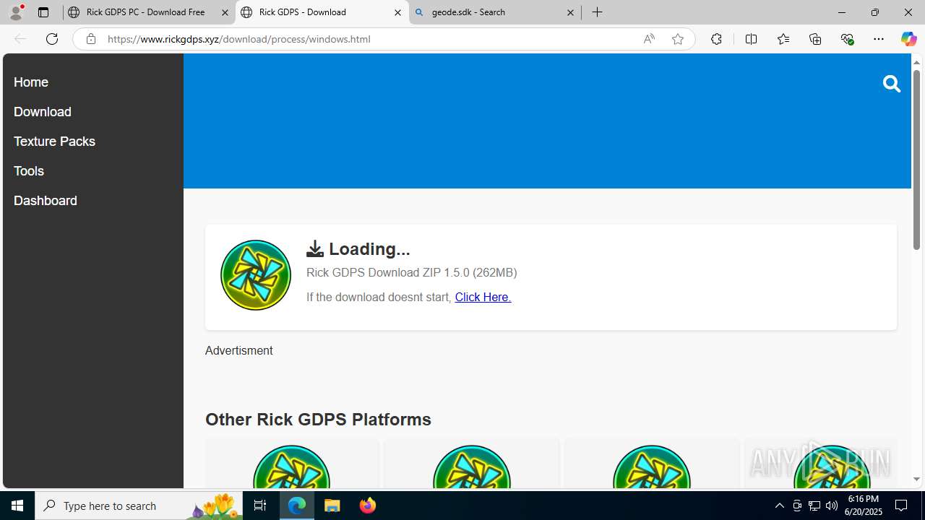Open Dashboard sidebar link
The image size is (925, 520).
(46, 201)
